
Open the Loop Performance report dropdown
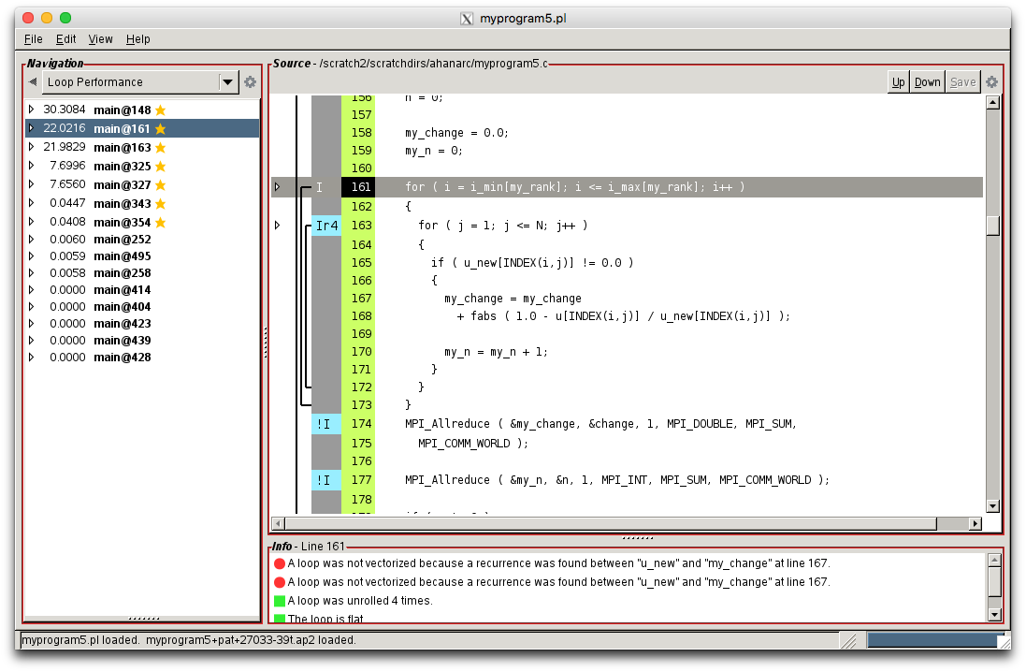(227, 82)
